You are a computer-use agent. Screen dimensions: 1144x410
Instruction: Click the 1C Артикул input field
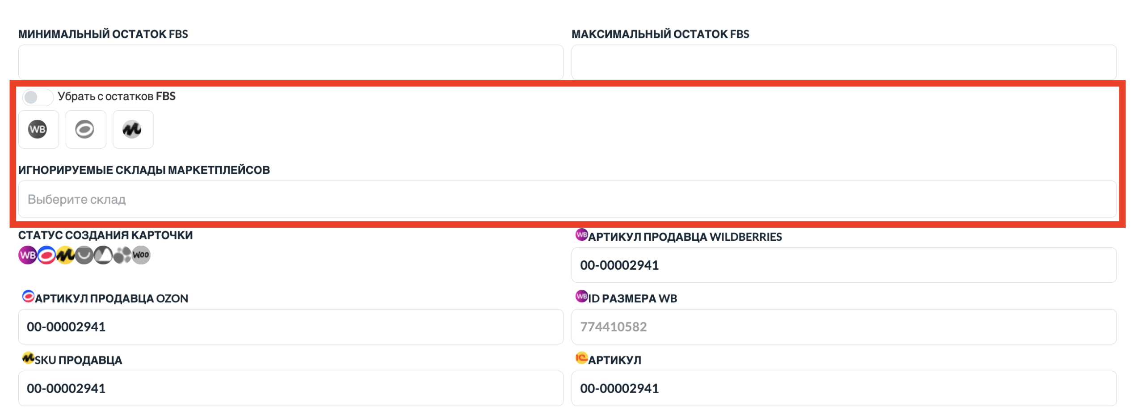click(843, 388)
